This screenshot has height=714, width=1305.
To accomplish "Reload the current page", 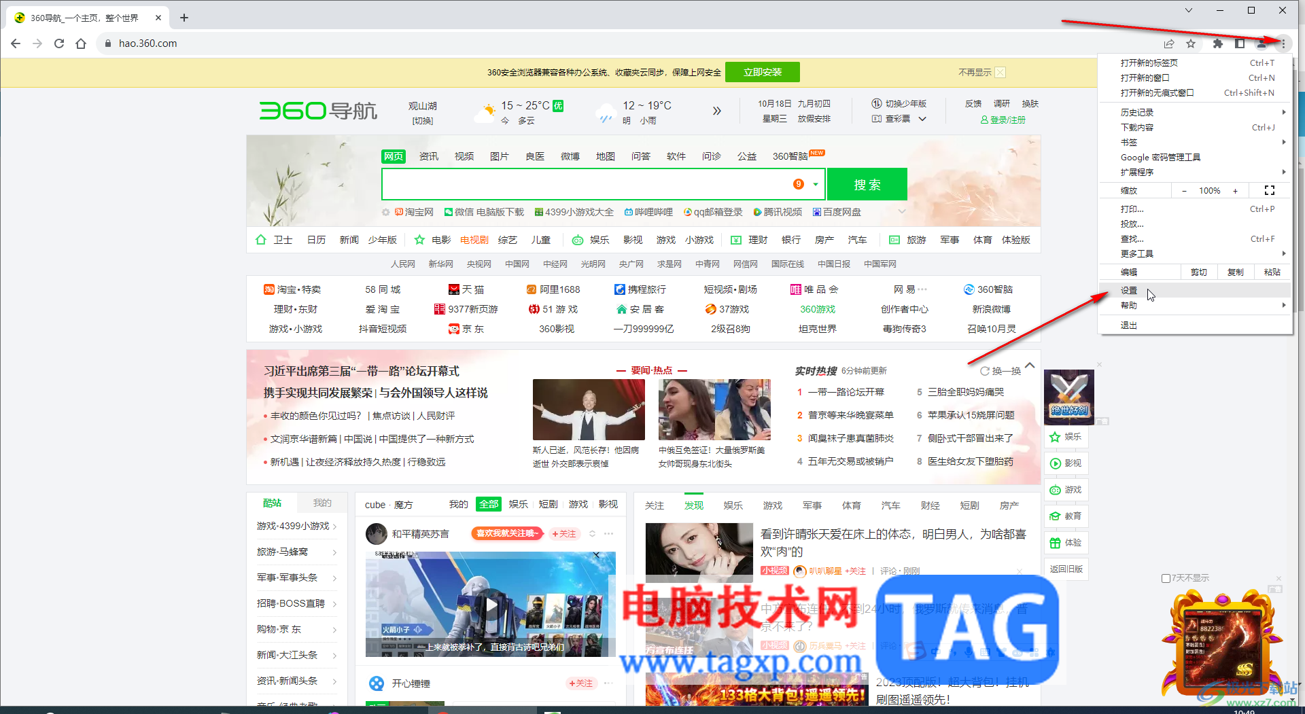I will pyautogui.click(x=59, y=43).
